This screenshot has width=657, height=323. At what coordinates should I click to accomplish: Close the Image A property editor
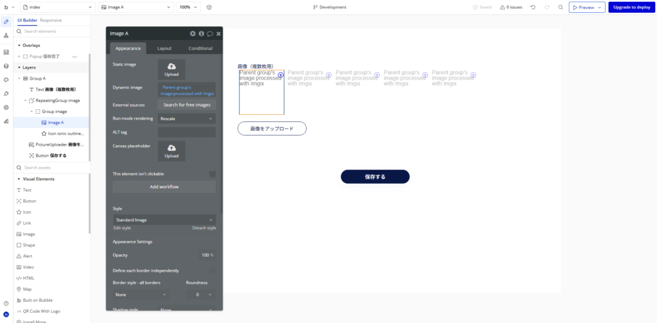pos(219,33)
